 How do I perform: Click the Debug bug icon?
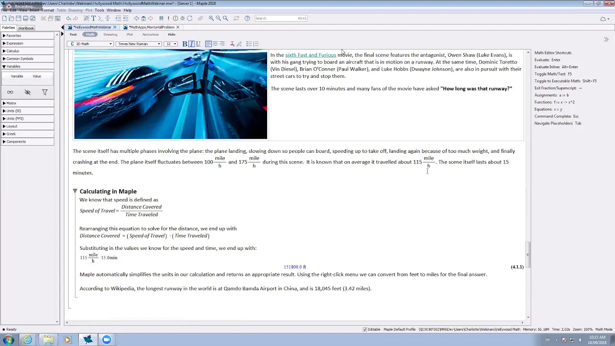click(183, 18)
